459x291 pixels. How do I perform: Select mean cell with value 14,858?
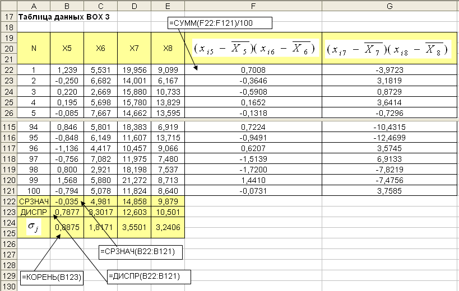[x=134, y=201]
